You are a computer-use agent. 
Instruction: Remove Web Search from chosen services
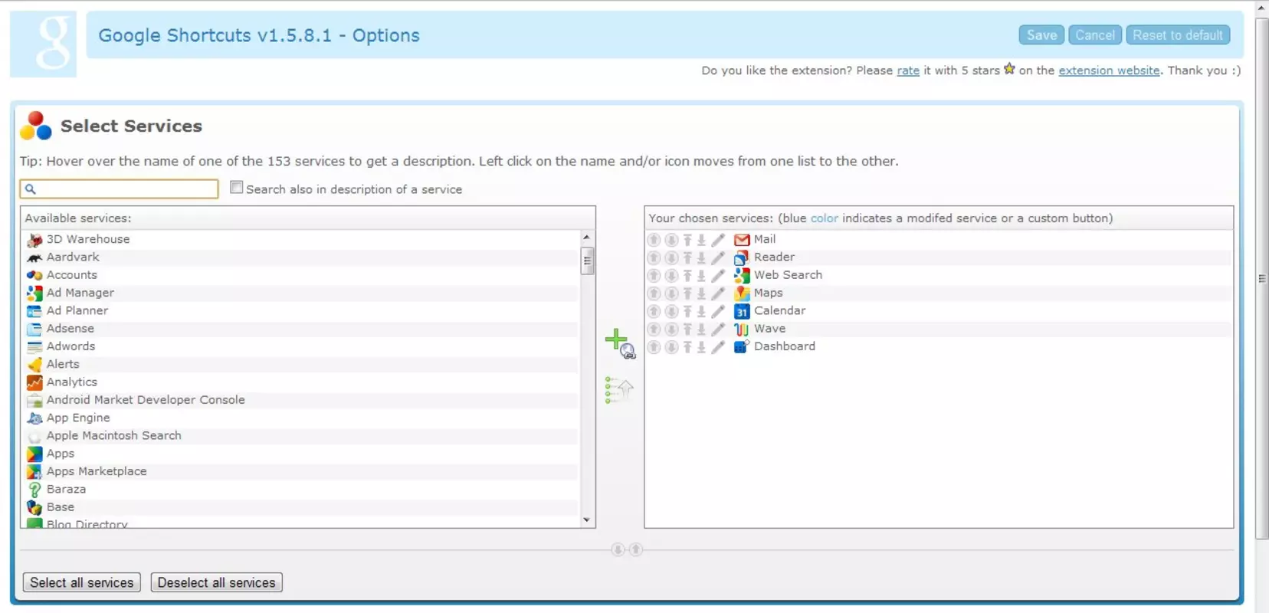788,275
